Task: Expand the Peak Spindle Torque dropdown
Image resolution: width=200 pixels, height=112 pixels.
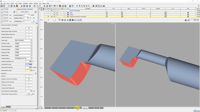Action: click(29, 94)
